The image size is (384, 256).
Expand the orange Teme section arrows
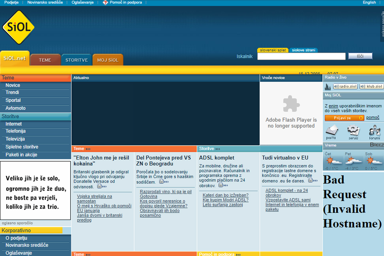88,149
